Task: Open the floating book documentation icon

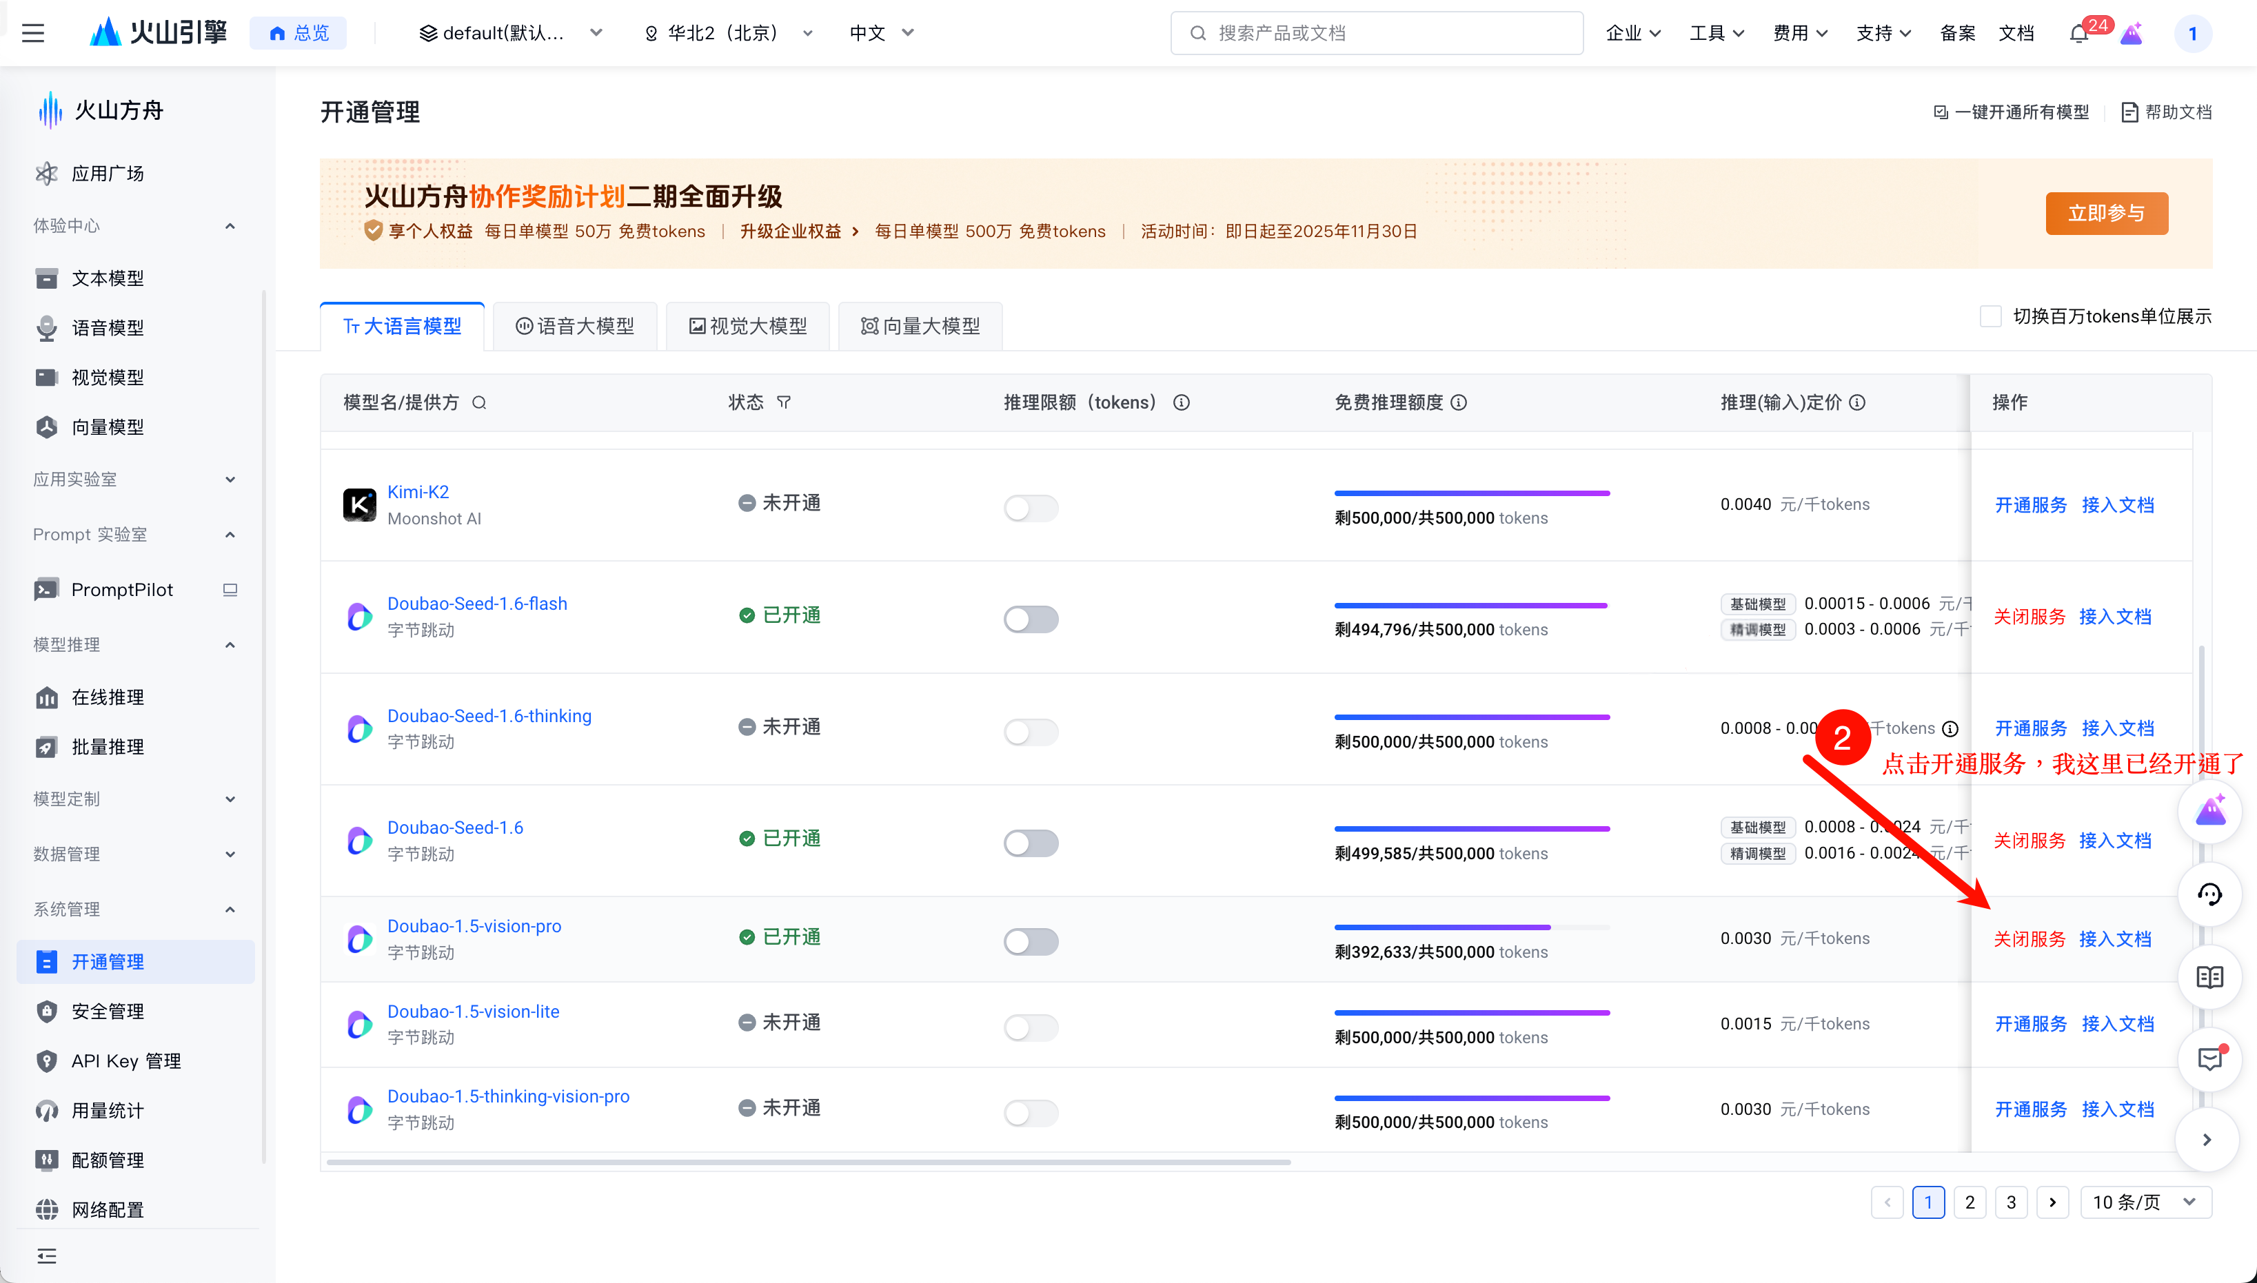Action: point(2209,976)
